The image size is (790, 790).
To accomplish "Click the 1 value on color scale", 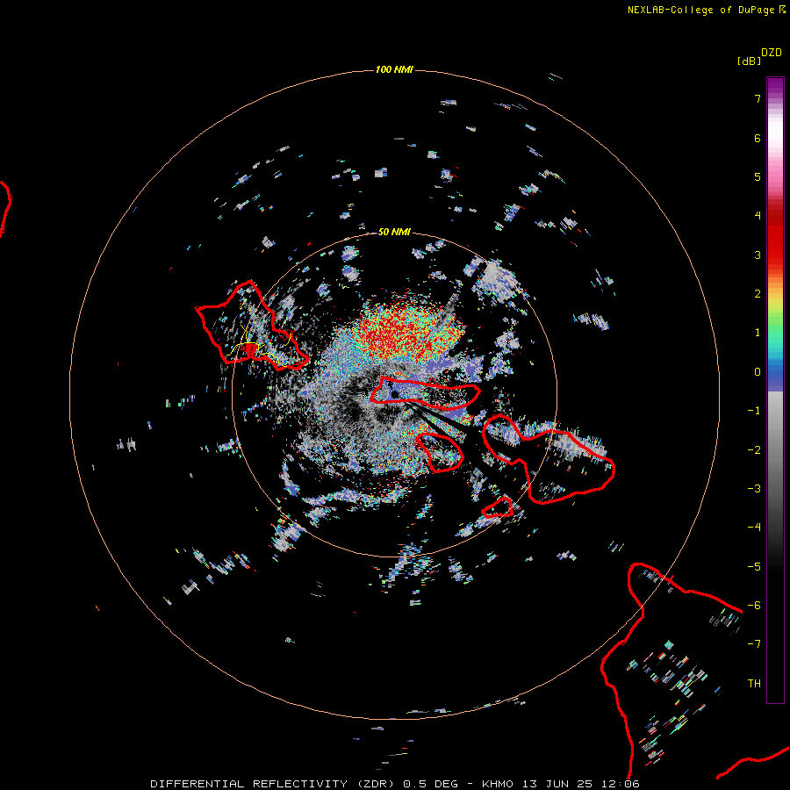I will point(758,333).
